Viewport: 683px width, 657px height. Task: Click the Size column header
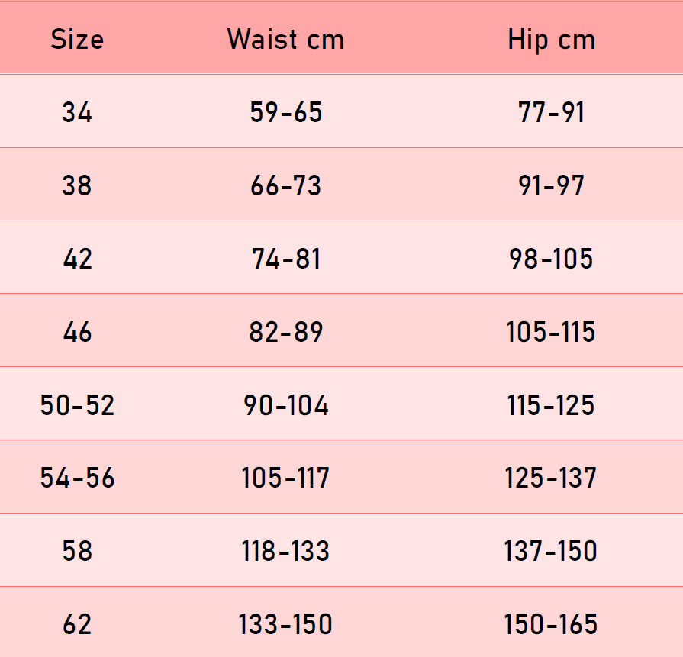(77, 40)
